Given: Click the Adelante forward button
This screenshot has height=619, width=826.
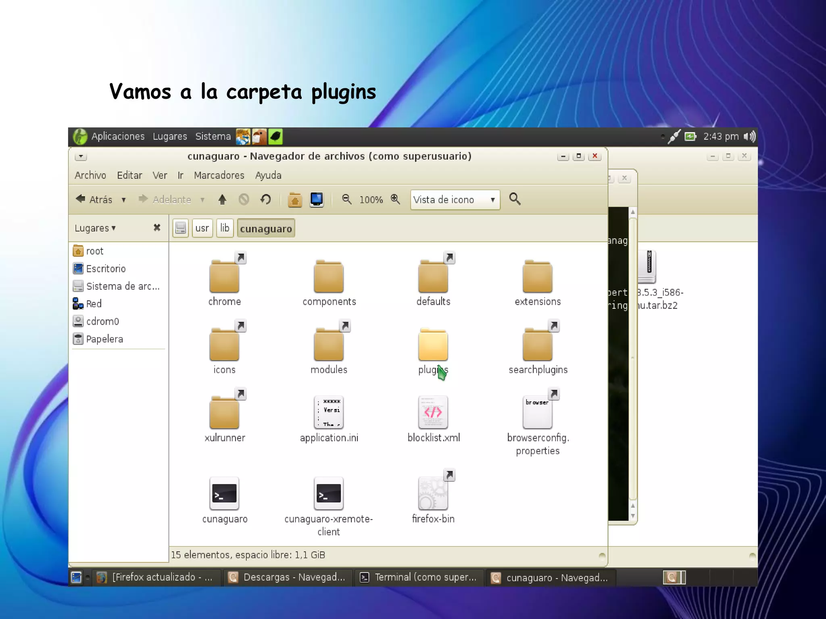Looking at the screenshot, I should tap(165, 199).
